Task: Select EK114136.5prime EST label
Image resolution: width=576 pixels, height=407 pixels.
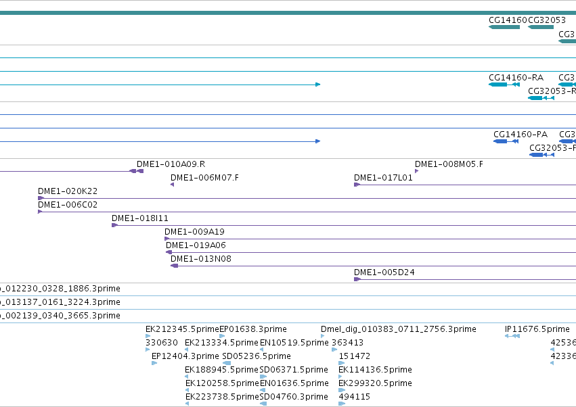Action: point(375,370)
